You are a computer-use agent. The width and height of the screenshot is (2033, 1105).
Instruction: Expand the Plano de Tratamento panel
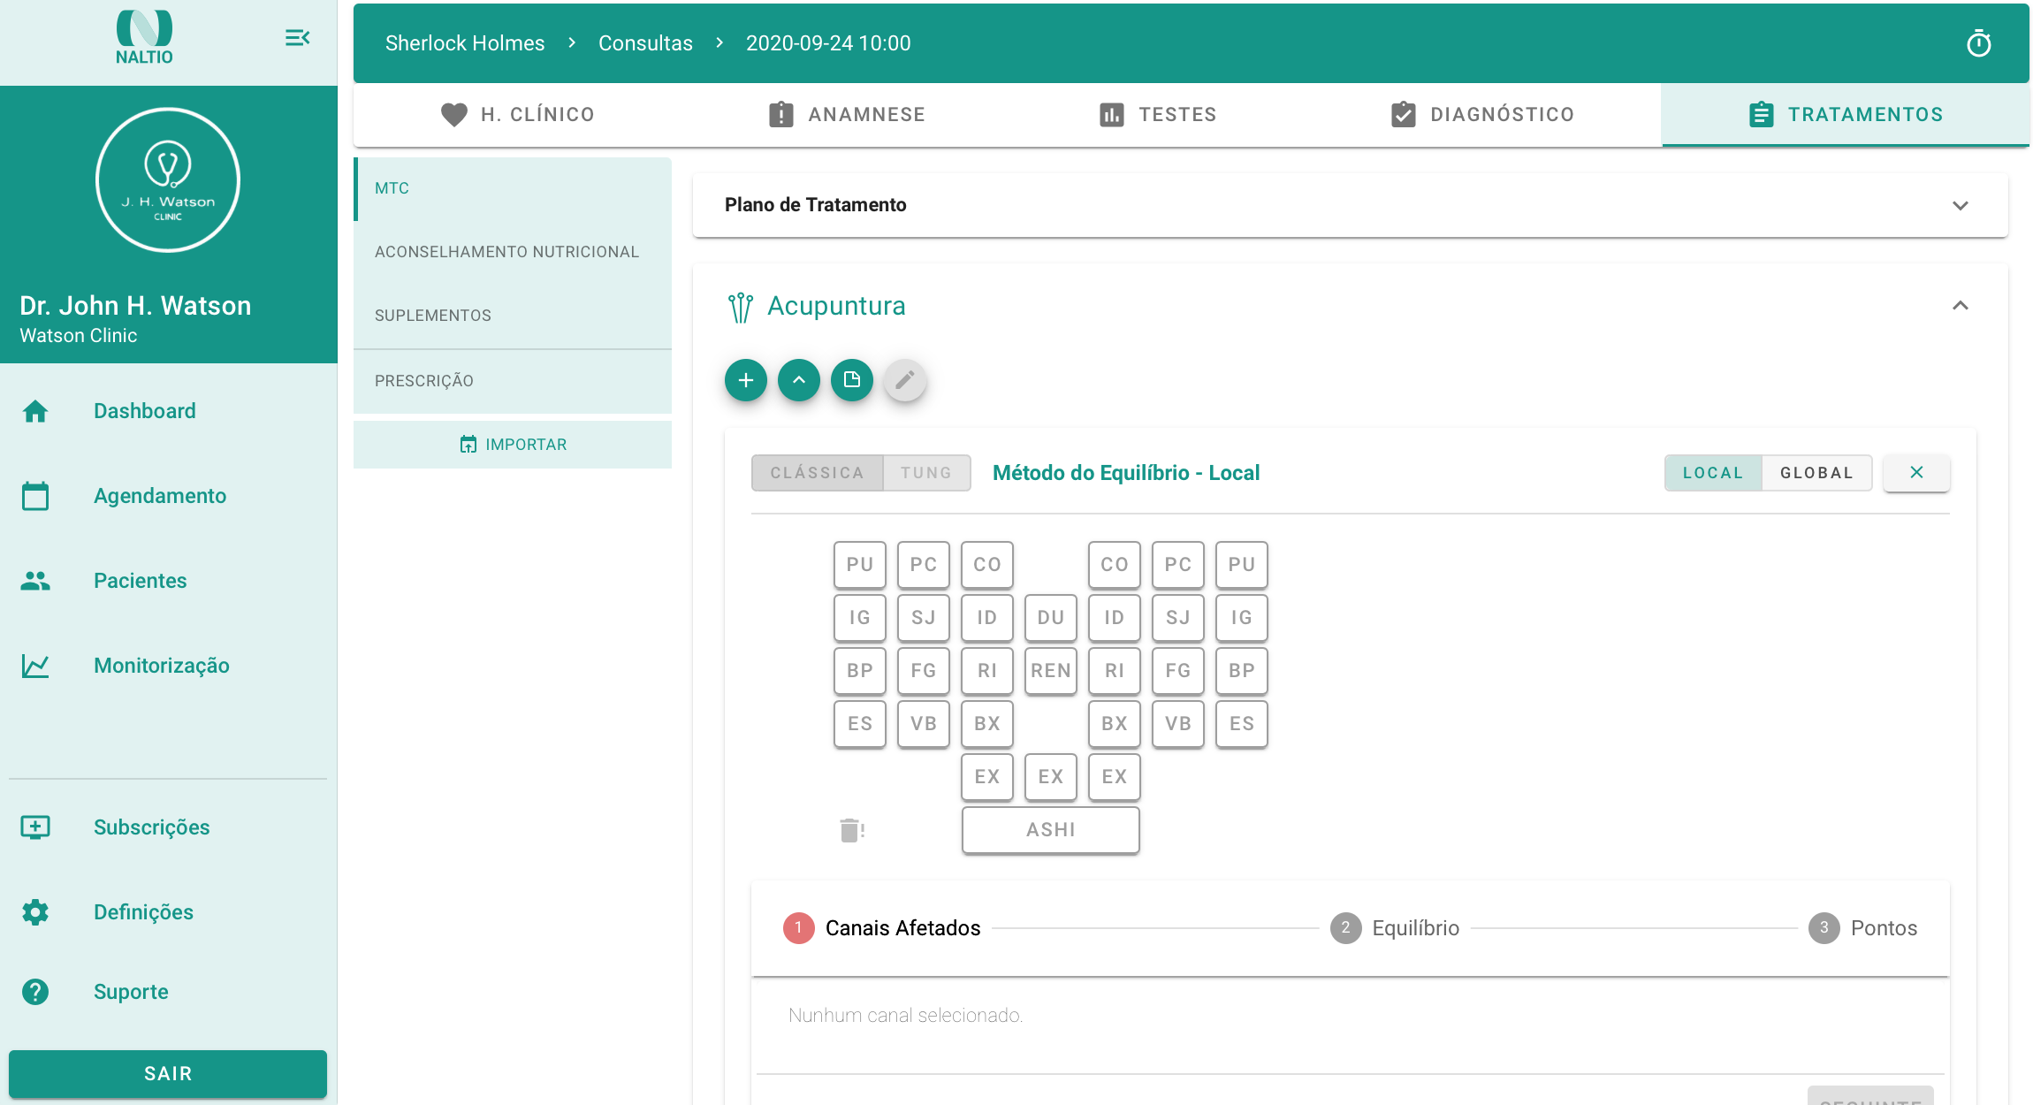1960,205
